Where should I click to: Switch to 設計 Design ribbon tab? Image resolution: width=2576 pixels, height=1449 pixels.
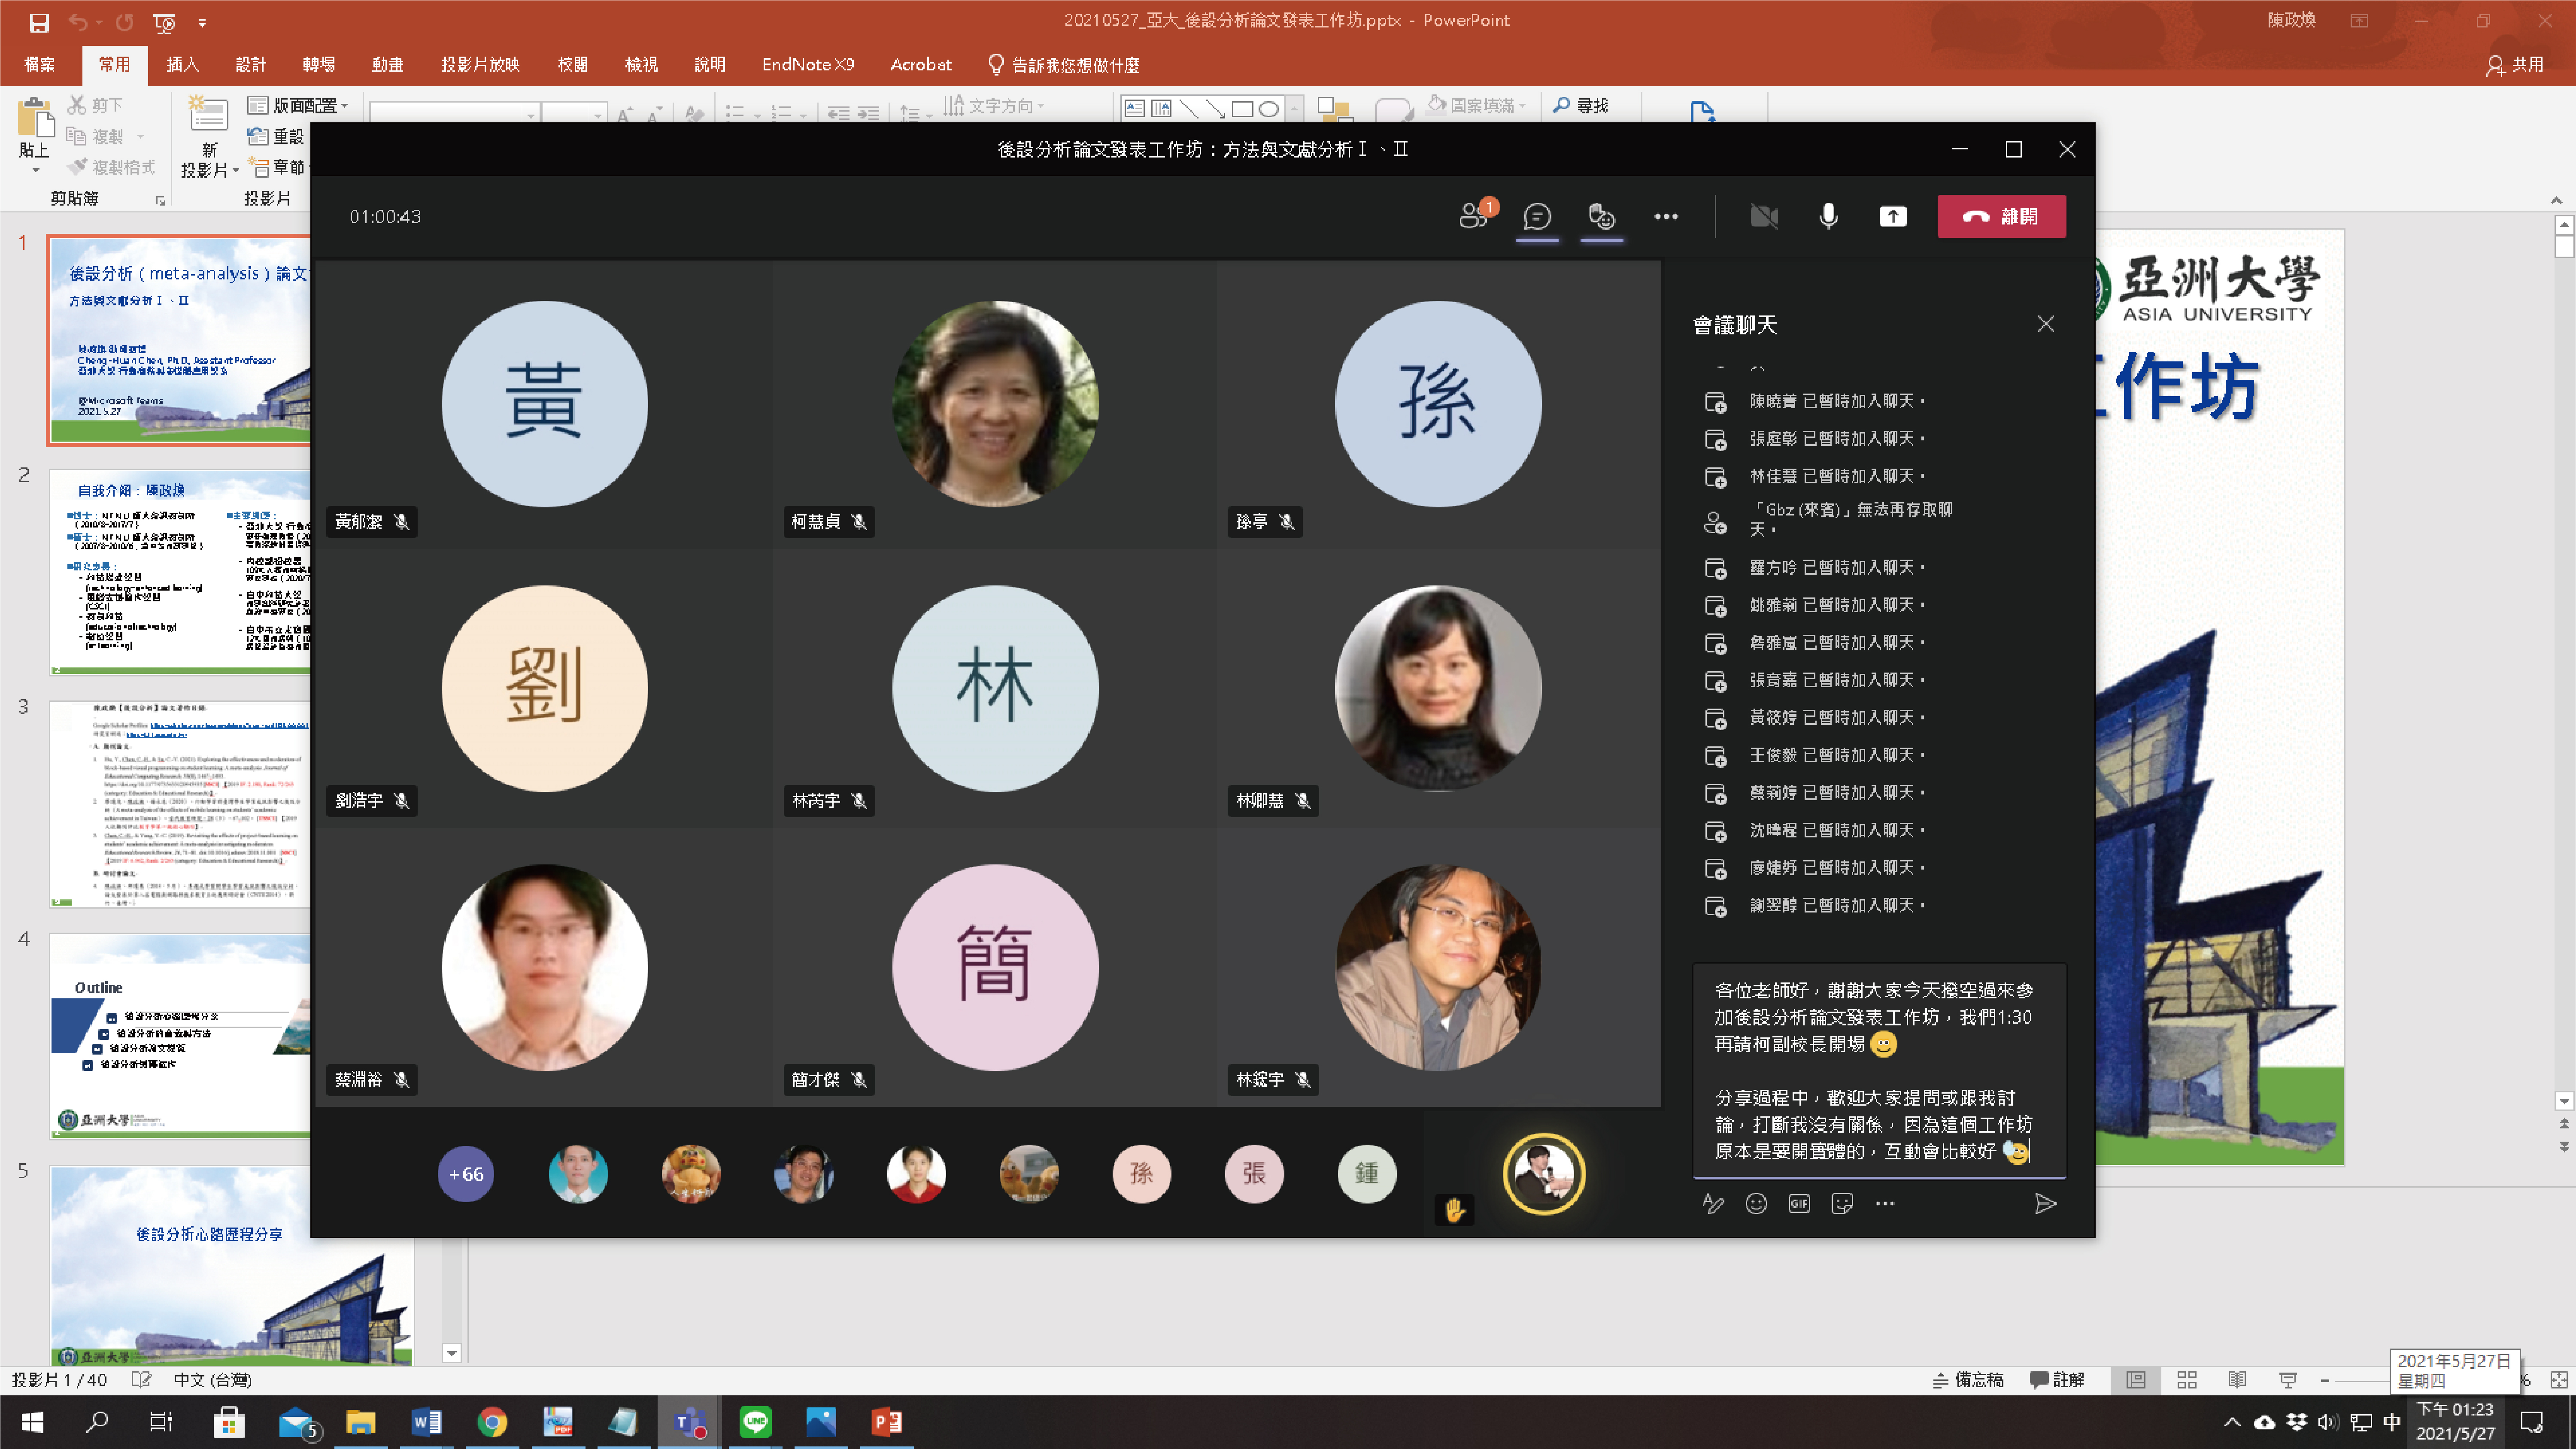(x=251, y=64)
